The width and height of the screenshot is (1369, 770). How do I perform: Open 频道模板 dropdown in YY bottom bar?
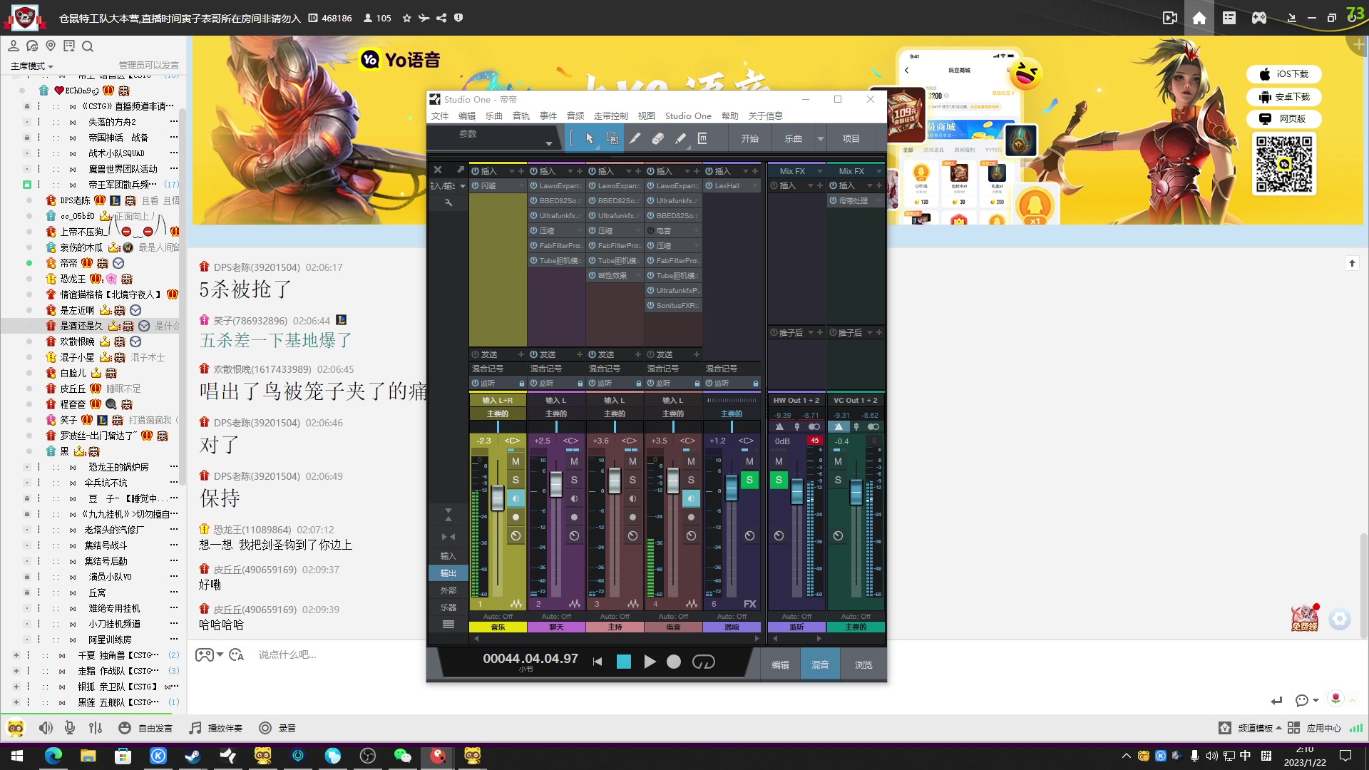coord(1260,728)
